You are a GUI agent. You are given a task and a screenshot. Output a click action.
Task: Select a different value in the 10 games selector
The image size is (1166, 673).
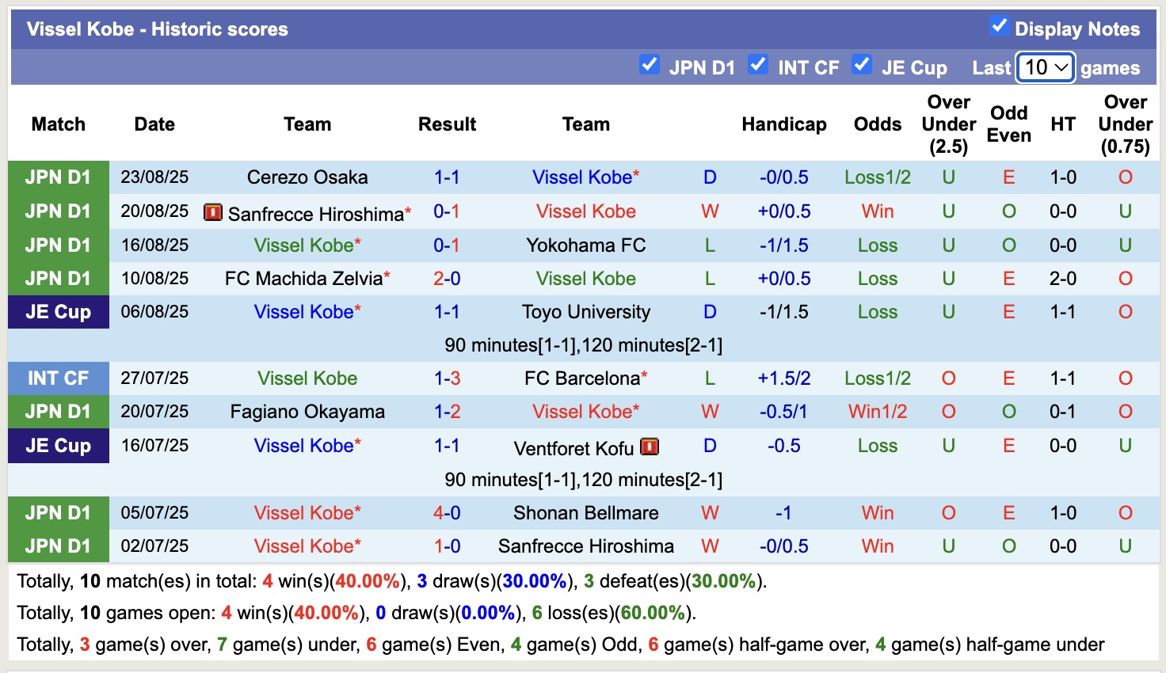pos(1044,68)
